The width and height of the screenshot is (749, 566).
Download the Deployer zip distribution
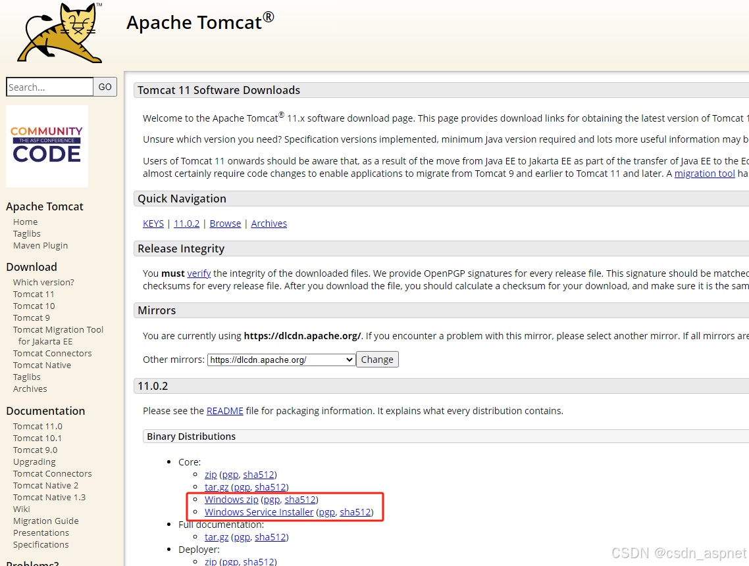point(211,561)
